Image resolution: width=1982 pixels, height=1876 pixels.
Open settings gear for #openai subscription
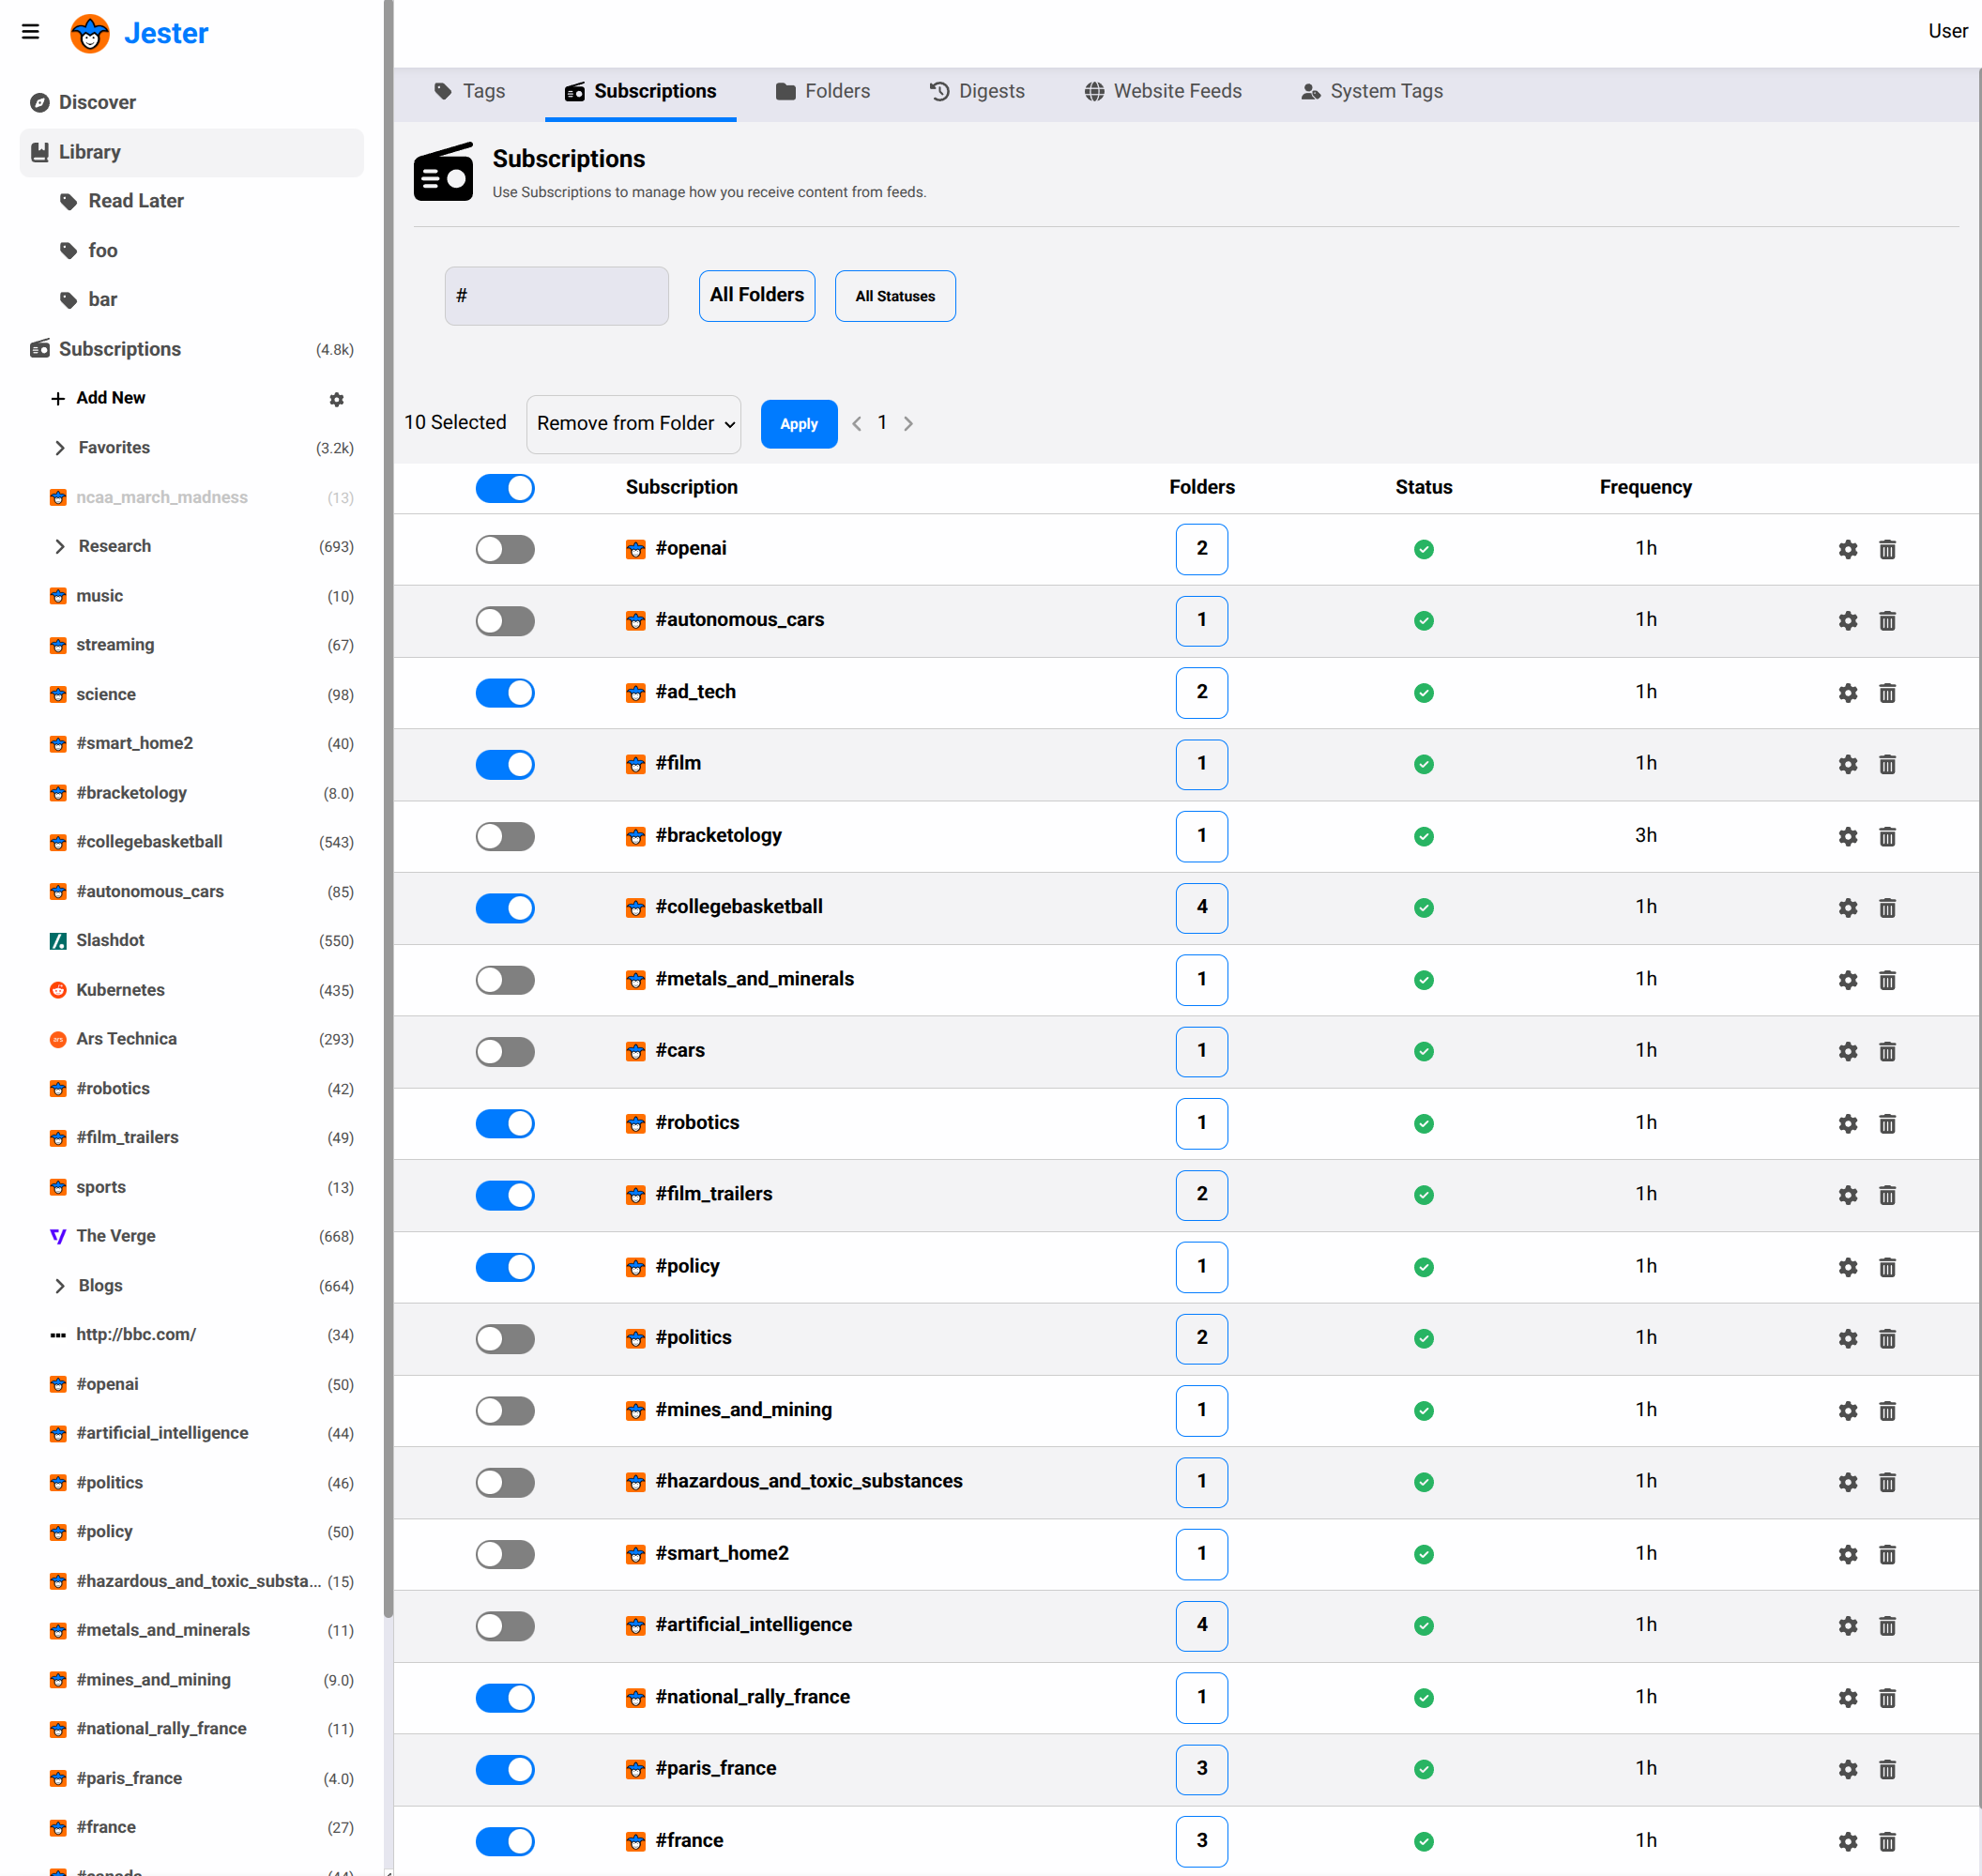[1847, 549]
